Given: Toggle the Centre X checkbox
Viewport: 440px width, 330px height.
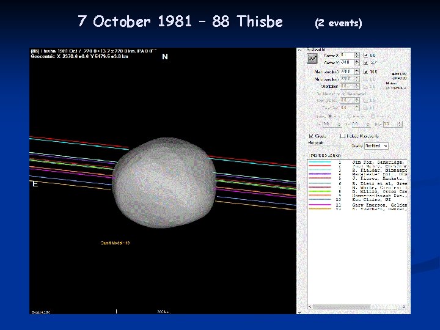Looking at the screenshot, I should pyautogui.click(x=365, y=54).
